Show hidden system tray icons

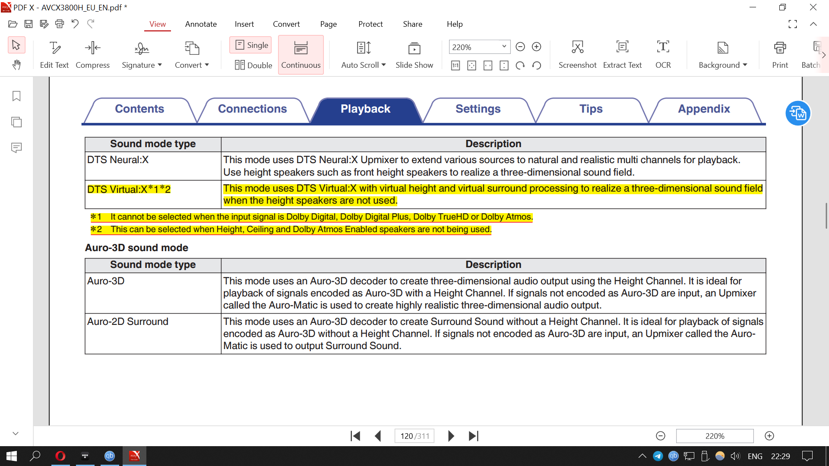point(642,456)
